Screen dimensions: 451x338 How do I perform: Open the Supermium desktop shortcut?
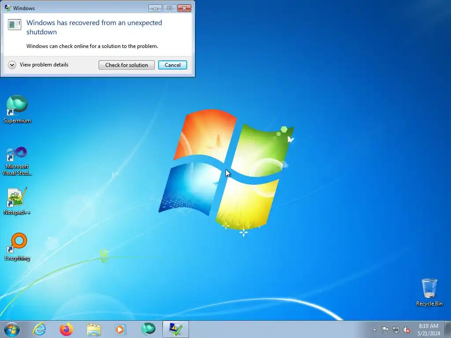click(x=17, y=109)
